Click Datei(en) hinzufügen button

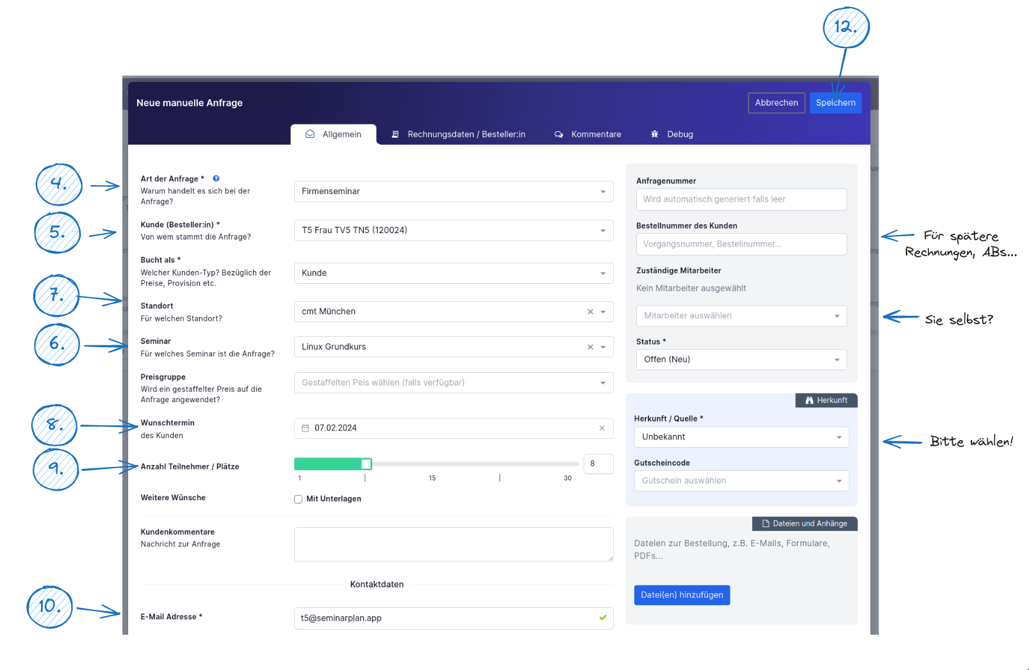(682, 595)
